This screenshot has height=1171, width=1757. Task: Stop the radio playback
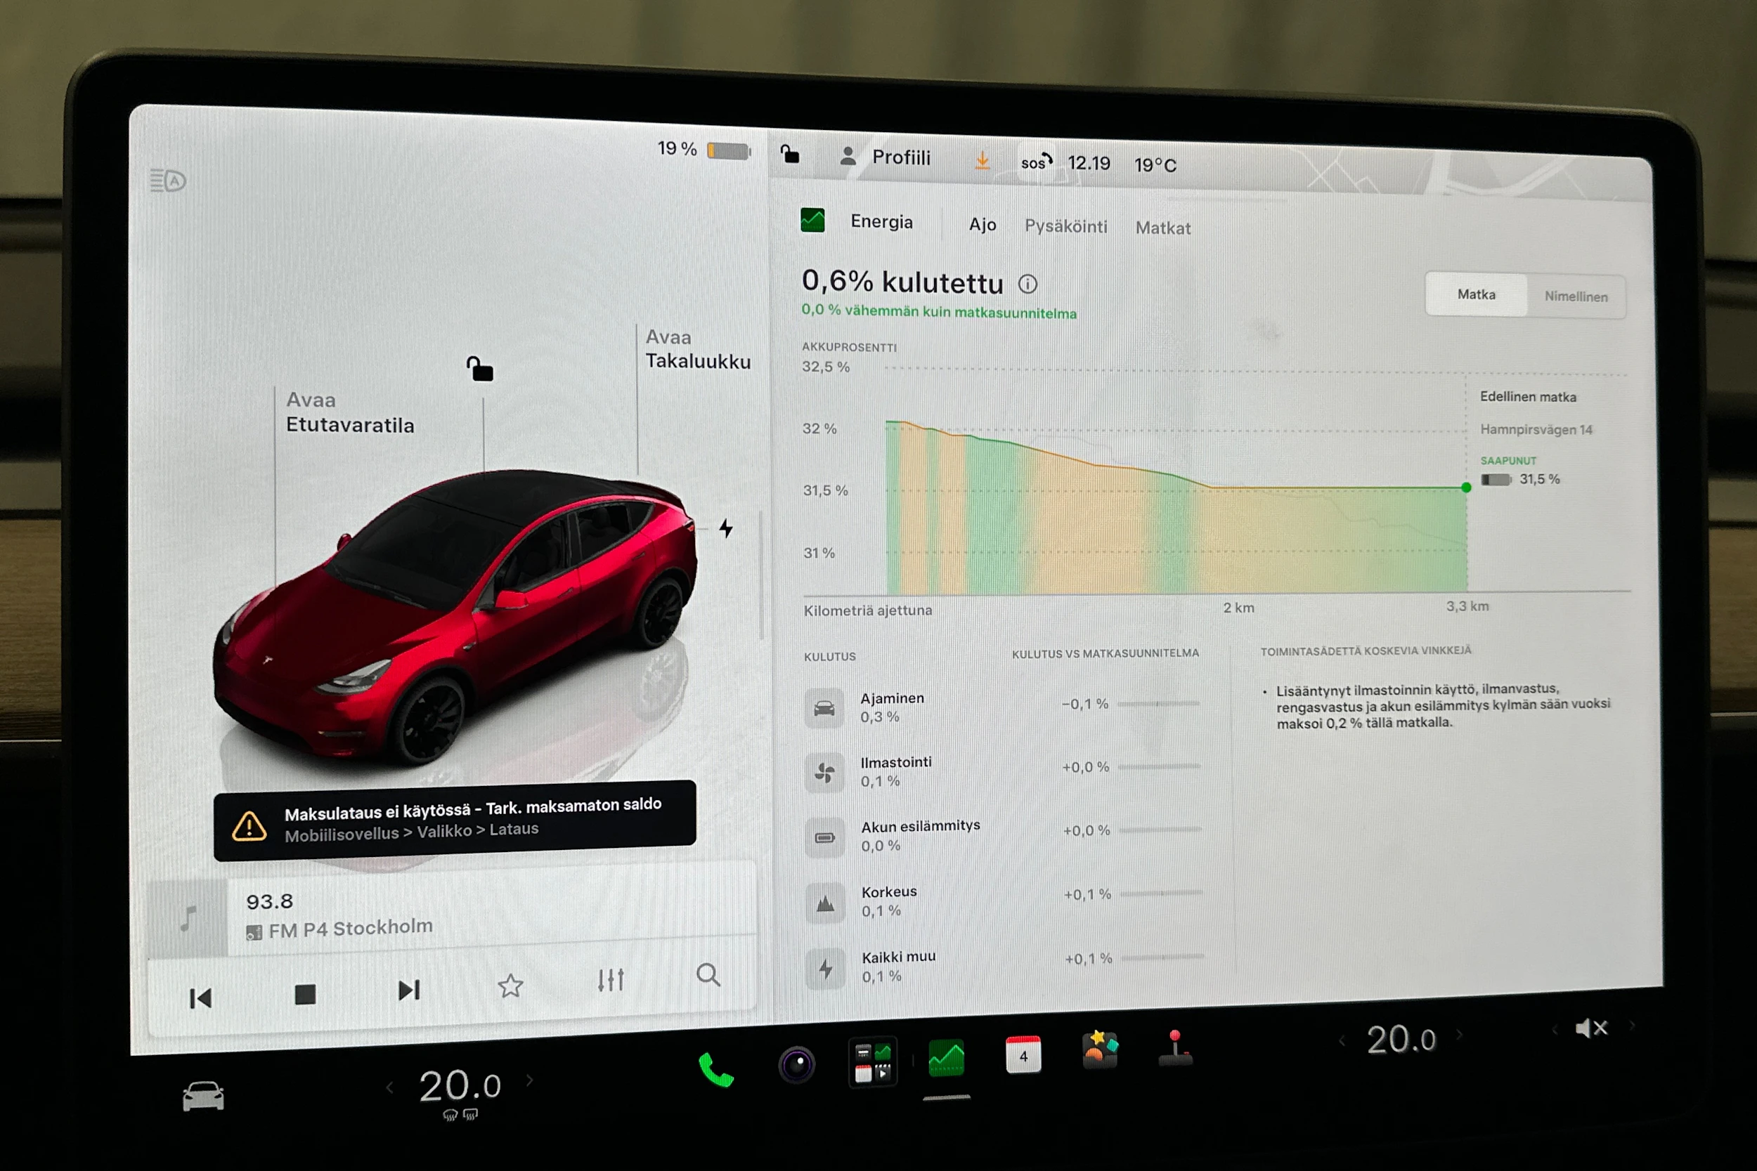point(305,995)
